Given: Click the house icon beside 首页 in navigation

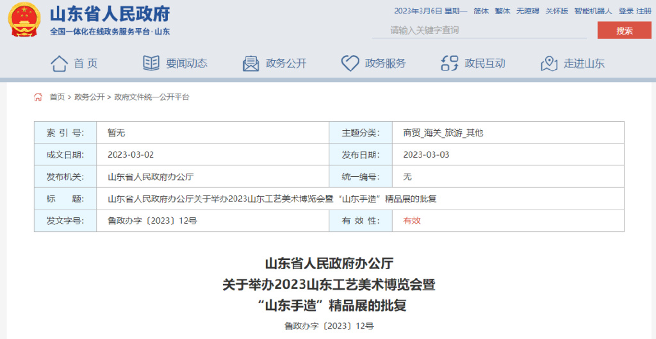Looking at the screenshot, I should [x=59, y=63].
